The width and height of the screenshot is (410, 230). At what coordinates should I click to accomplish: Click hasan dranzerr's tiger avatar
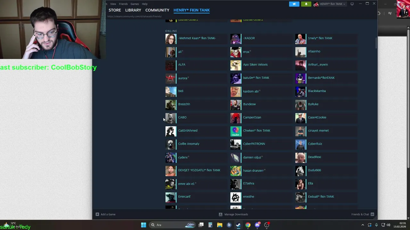pos(236,171)
